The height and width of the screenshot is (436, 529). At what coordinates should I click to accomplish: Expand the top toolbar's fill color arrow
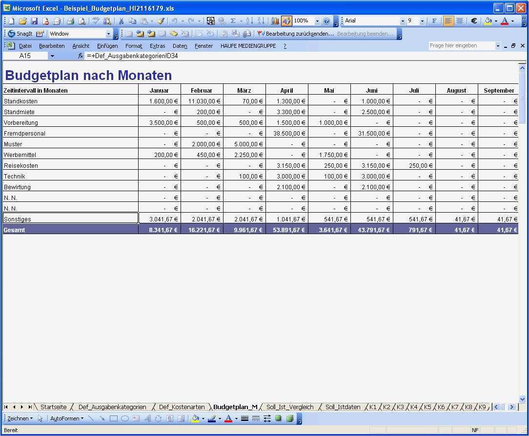click(496, 21)
